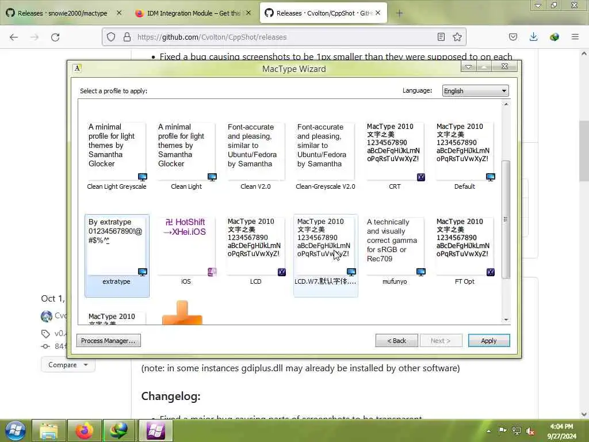Show hidden system tray icons
The width and height of the screenshot is (589, 442).
(488, 431)
